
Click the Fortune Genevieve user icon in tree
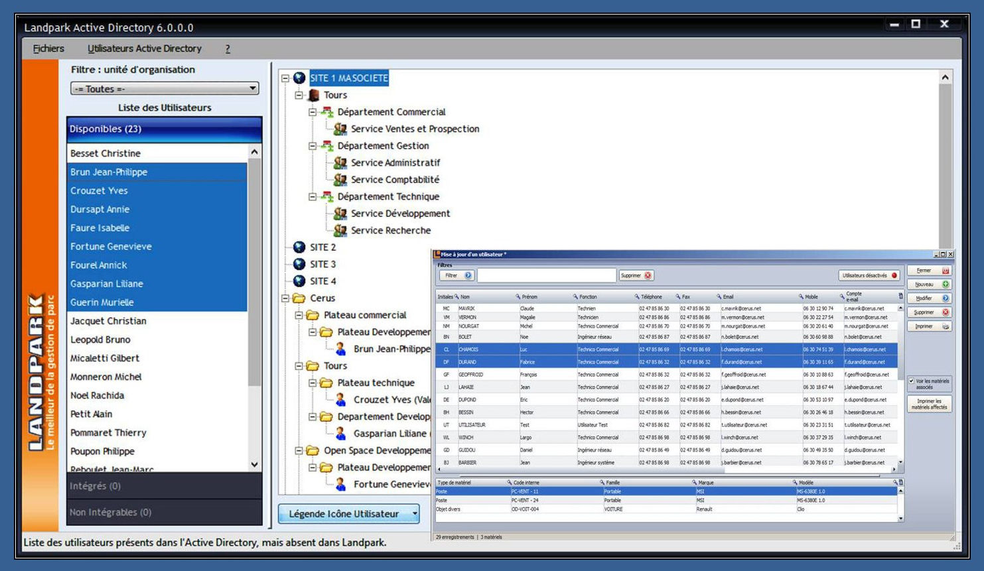click(x=340, y=484)
